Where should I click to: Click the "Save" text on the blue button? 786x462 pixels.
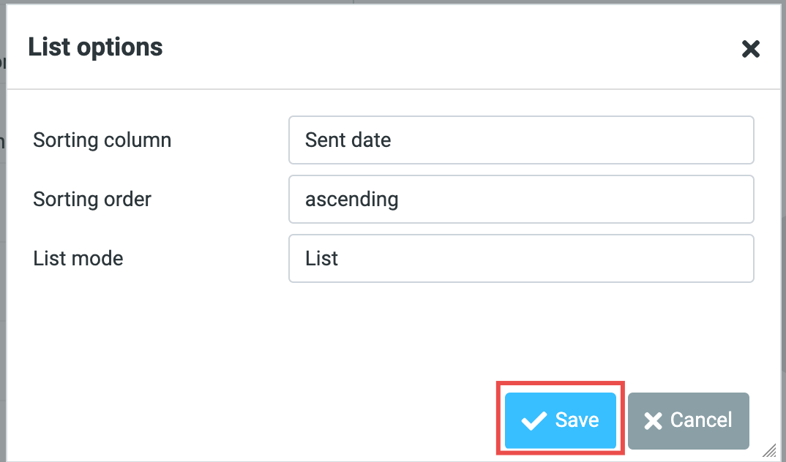coord(577,420)
